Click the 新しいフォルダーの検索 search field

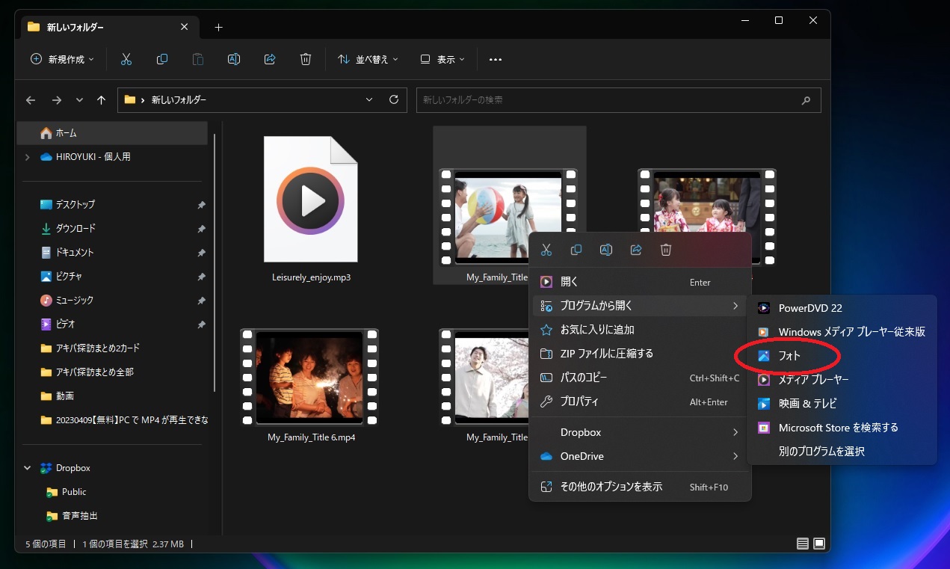click(x=609, y=99)
